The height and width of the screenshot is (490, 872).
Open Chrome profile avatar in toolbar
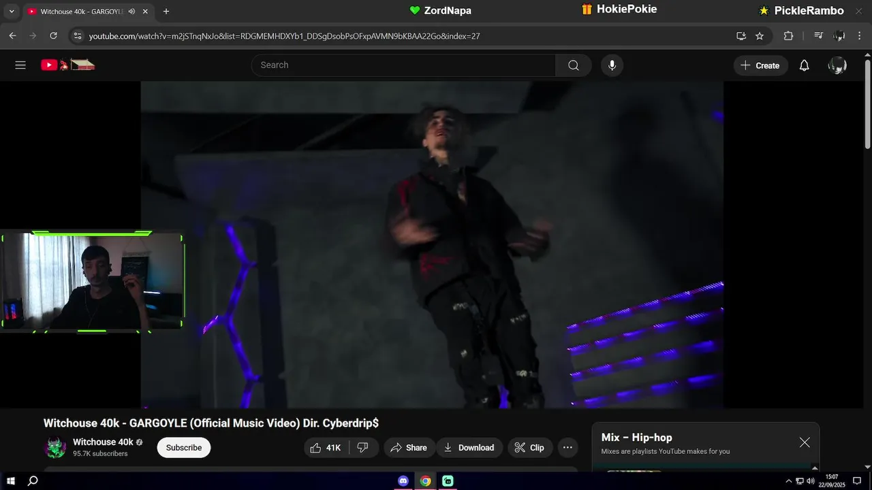[x=839, y=36]
